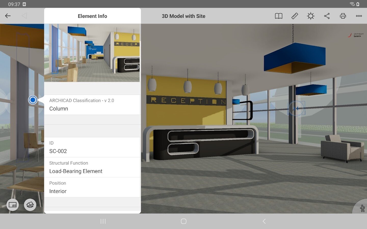Image resolution: width=367 pixels, height=229 pixels.
Task: Tap the share icon
Action: [327, 16]
